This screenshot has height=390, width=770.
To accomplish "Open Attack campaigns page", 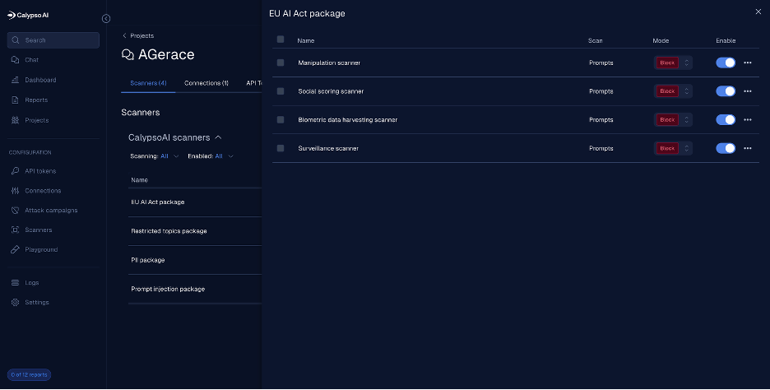I will [x=51, y=211].
